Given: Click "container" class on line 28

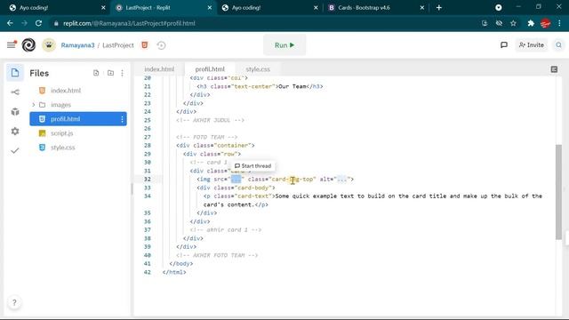Looking at the screenshot, I should (232, 146).
